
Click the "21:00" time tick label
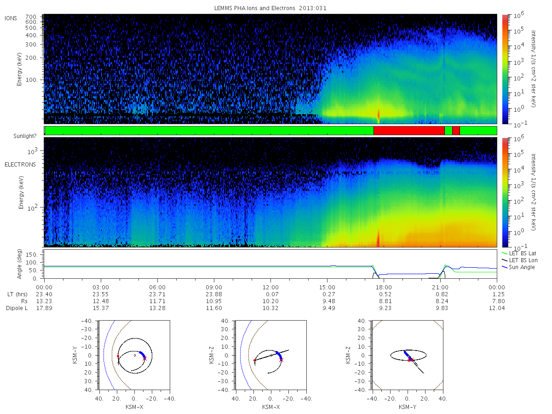point(440,287)
